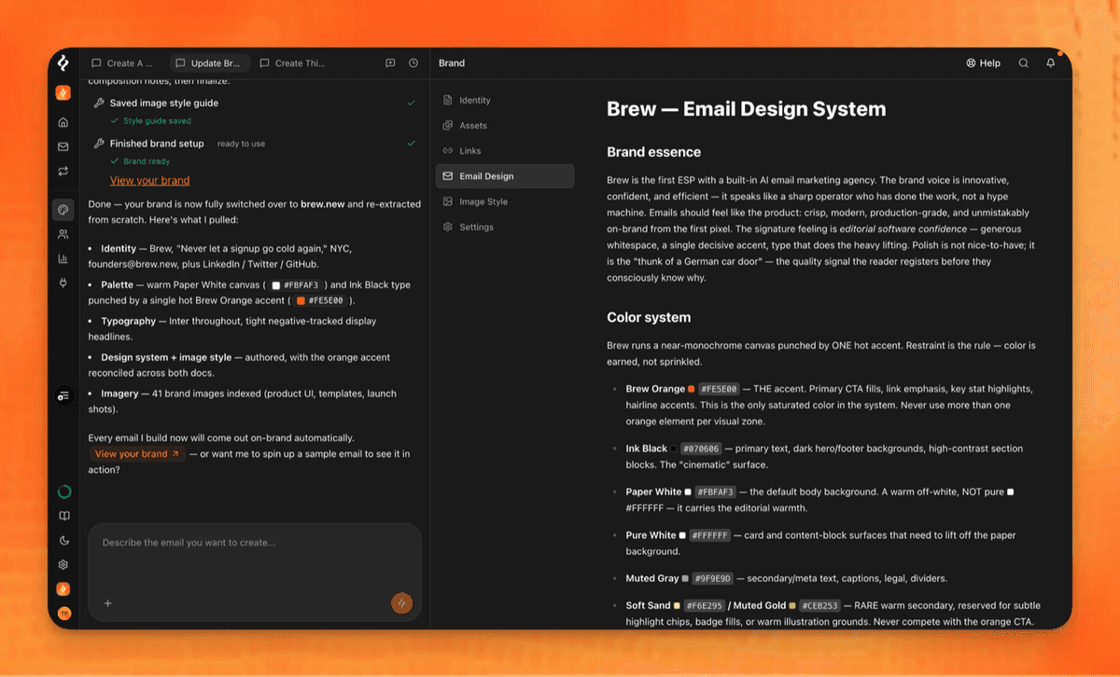Click the 'Brand ready' status text

pos(147,161)
